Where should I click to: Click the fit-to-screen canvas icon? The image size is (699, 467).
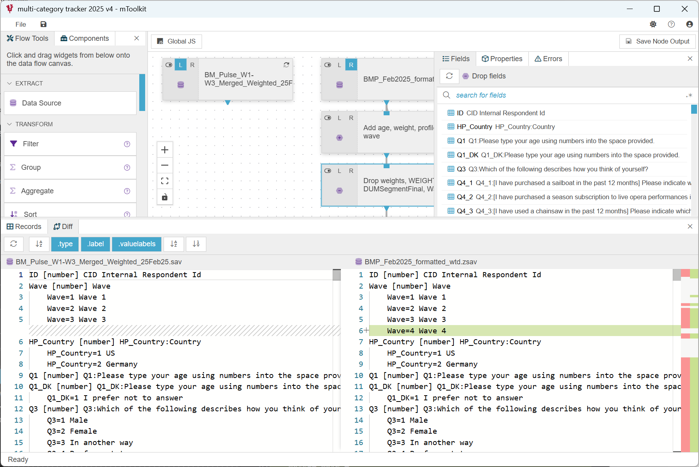[165, 181]
